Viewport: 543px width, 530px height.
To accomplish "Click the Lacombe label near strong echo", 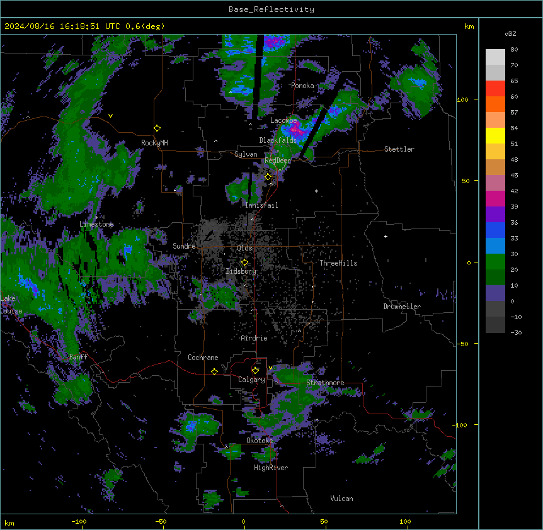I will point(283,120).
